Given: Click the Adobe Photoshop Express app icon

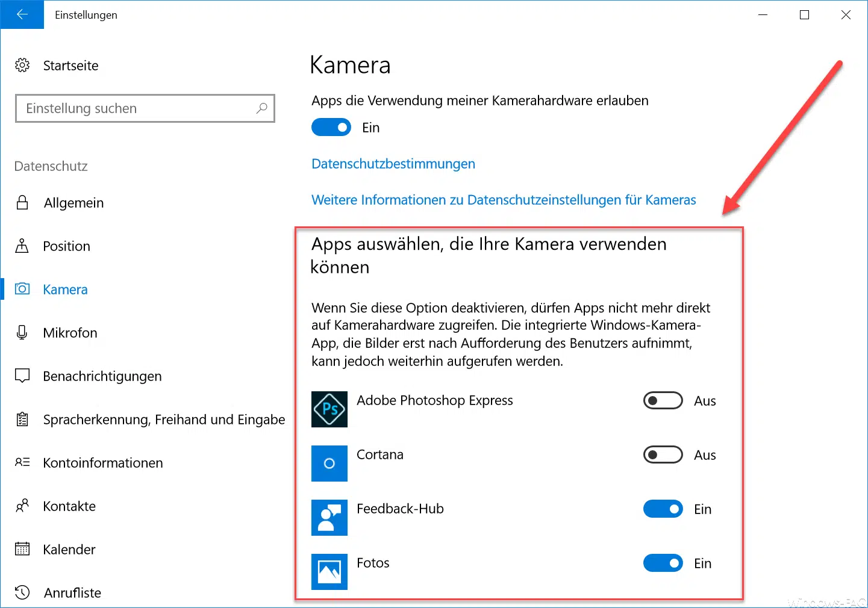Looking at the screenshot, I should 329,409.
